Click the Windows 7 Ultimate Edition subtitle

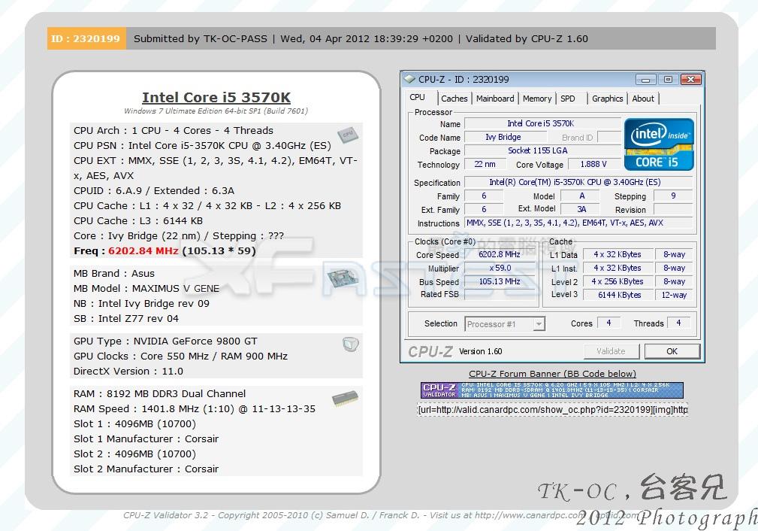[216, 111]
